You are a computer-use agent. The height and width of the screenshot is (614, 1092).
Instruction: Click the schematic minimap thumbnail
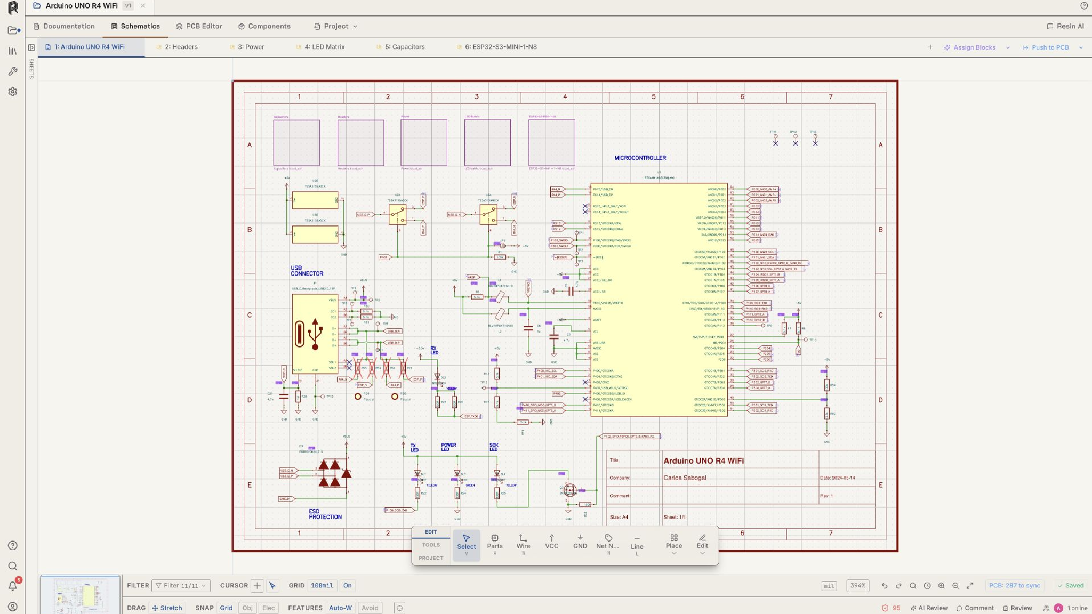click(81, 595)
